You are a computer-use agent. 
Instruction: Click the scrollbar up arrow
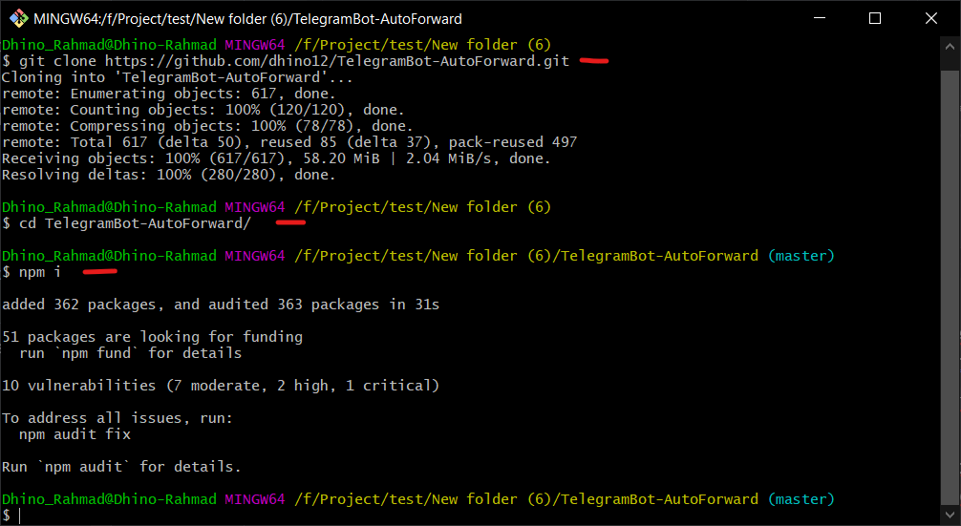(x=950, y=46)
